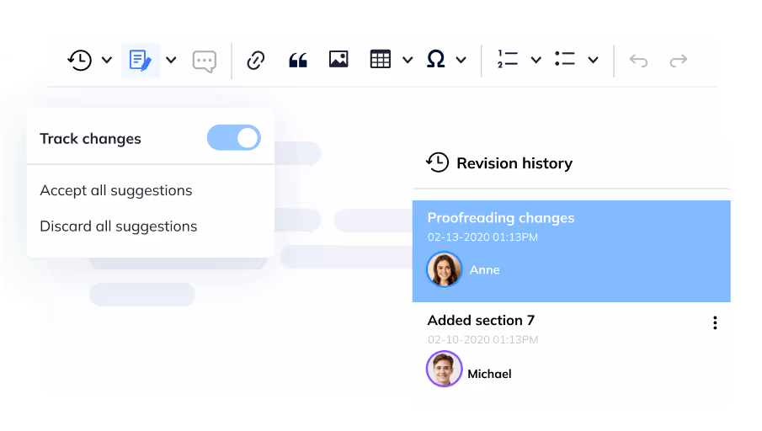Click the comment speech bubble icon
Screen dimensions: 762x431
click(204, 61)
